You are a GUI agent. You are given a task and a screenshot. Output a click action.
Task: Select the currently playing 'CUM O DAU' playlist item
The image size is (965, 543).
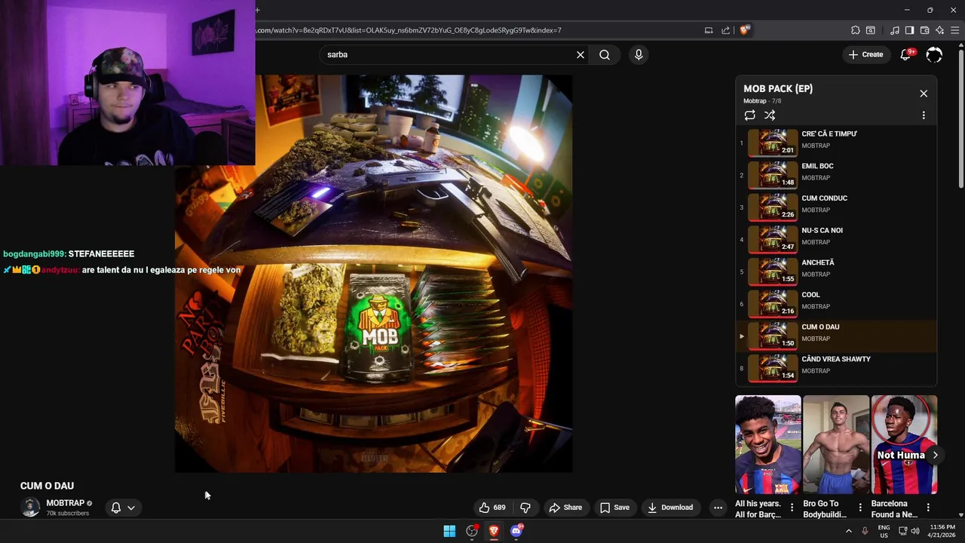point(836,336)
